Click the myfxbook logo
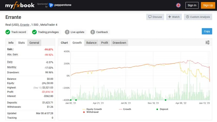This screenshot has width=217, height=122. point(20,5)
